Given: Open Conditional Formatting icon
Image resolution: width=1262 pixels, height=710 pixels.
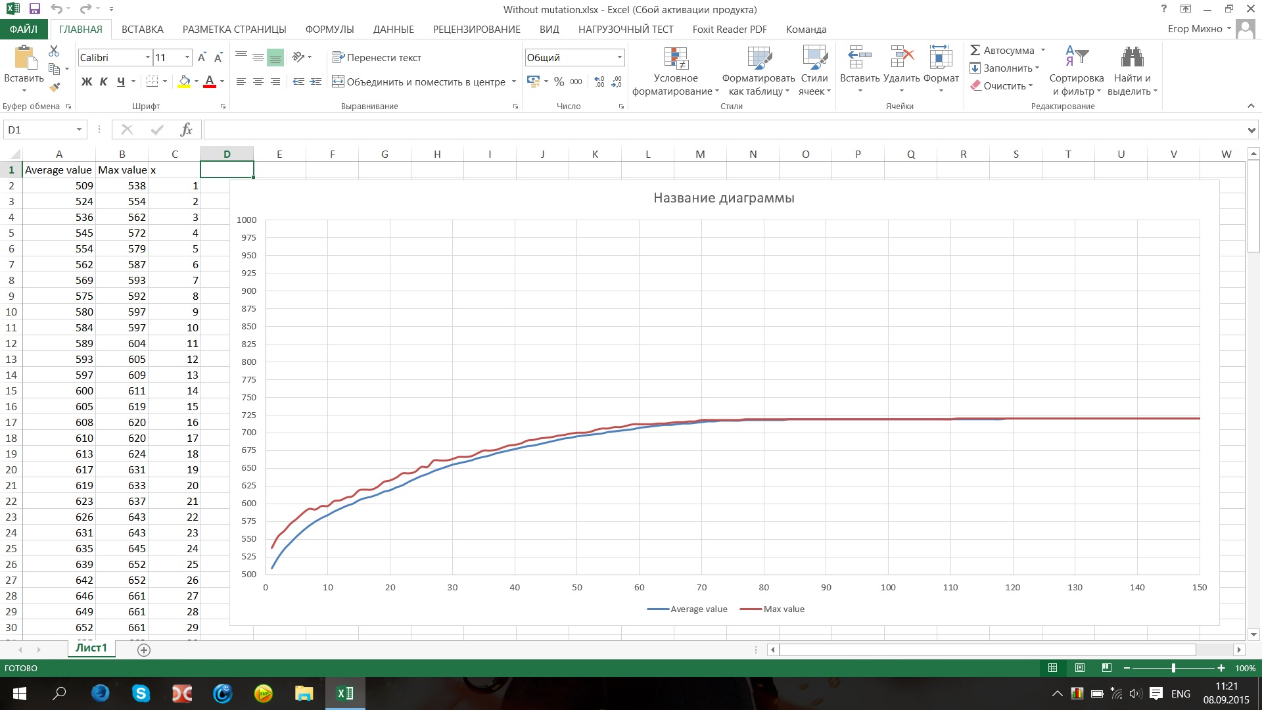Looking at the screenshot, I should (x=675, y=59).
